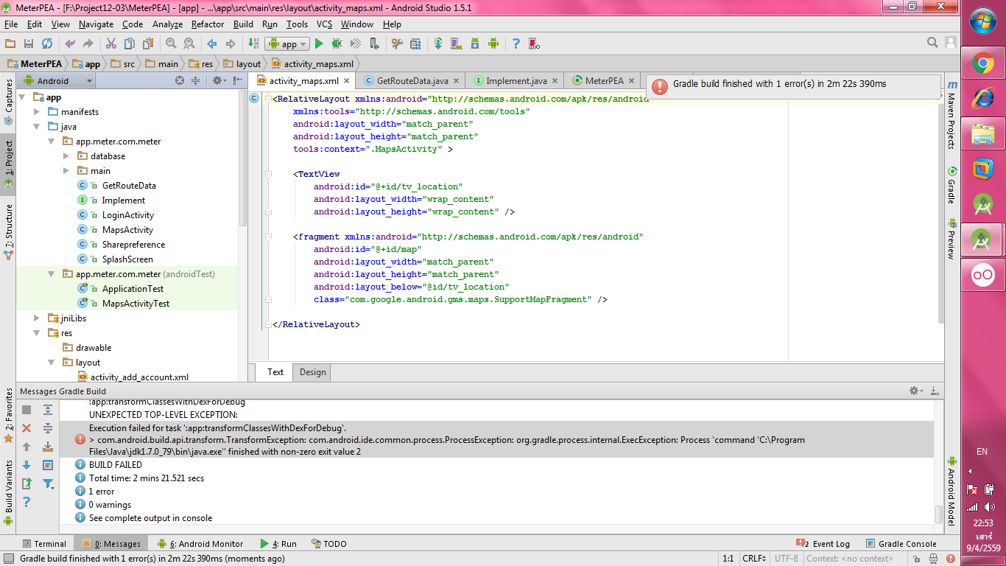Open AVD Manager toolbar icon
1006x566 pixels.
pos(457,44)
